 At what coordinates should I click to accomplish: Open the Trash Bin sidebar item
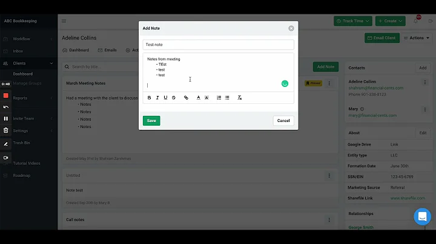coord(21,143)
